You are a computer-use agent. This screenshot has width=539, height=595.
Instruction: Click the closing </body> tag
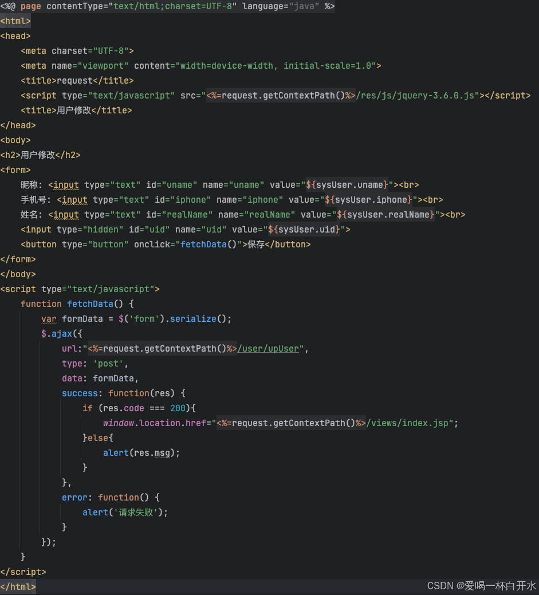tap(18, 274)
